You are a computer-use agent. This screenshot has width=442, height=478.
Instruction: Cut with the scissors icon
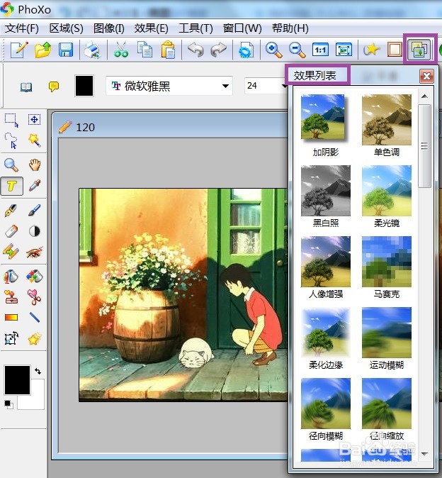[x=121, y=50]
